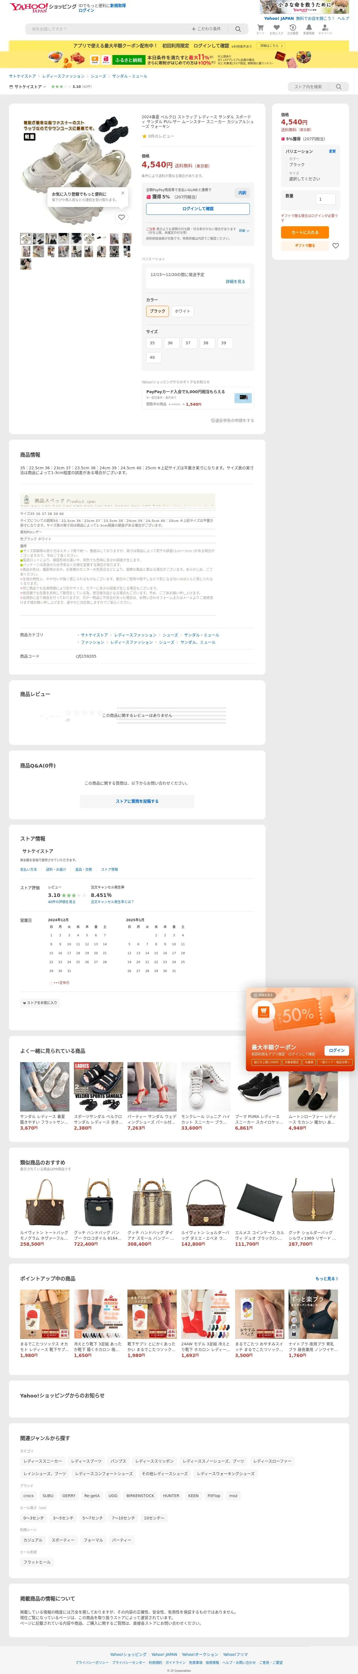
Task: Open Velcro Sports Sandals product thumbnail
Action: point(98,1086)
